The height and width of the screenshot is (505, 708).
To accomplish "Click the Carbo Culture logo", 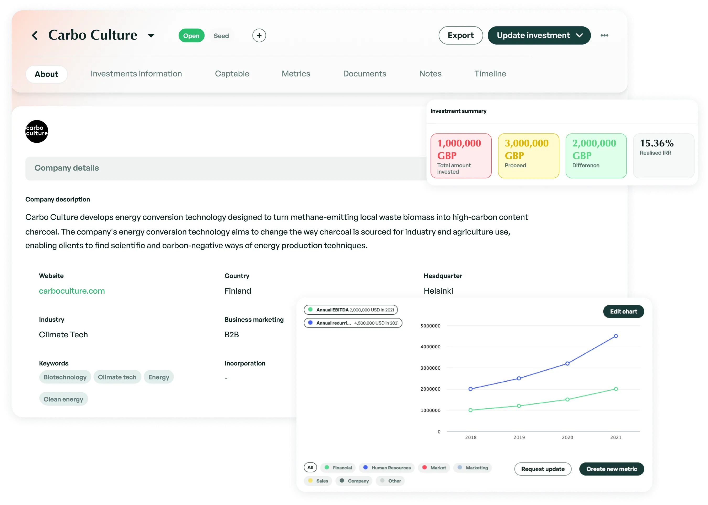I will click(36, 131).
